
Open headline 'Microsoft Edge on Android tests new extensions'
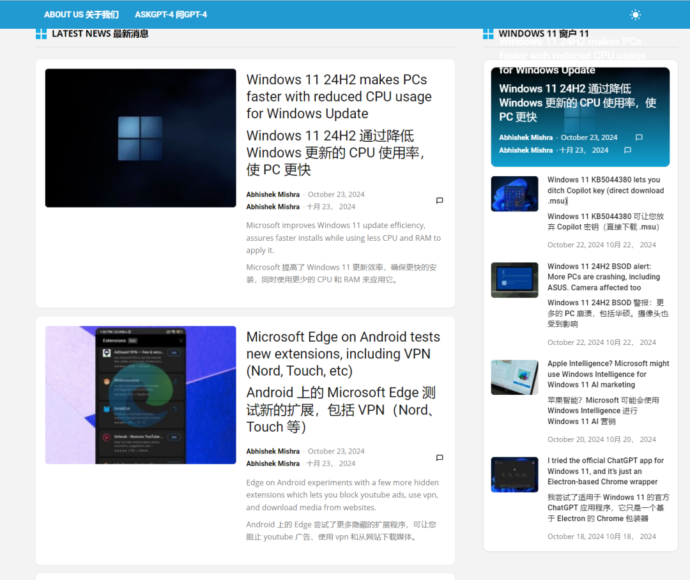click(343, 353)
